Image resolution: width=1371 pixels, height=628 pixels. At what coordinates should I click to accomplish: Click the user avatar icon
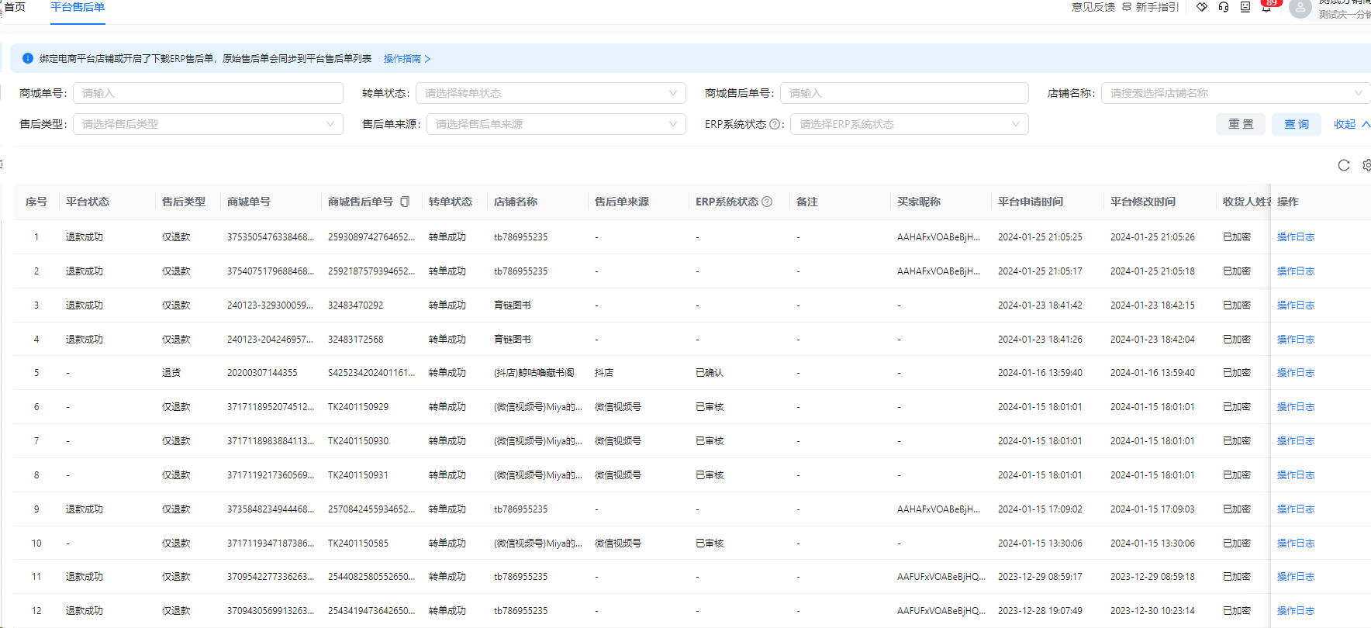[1300, 9]
